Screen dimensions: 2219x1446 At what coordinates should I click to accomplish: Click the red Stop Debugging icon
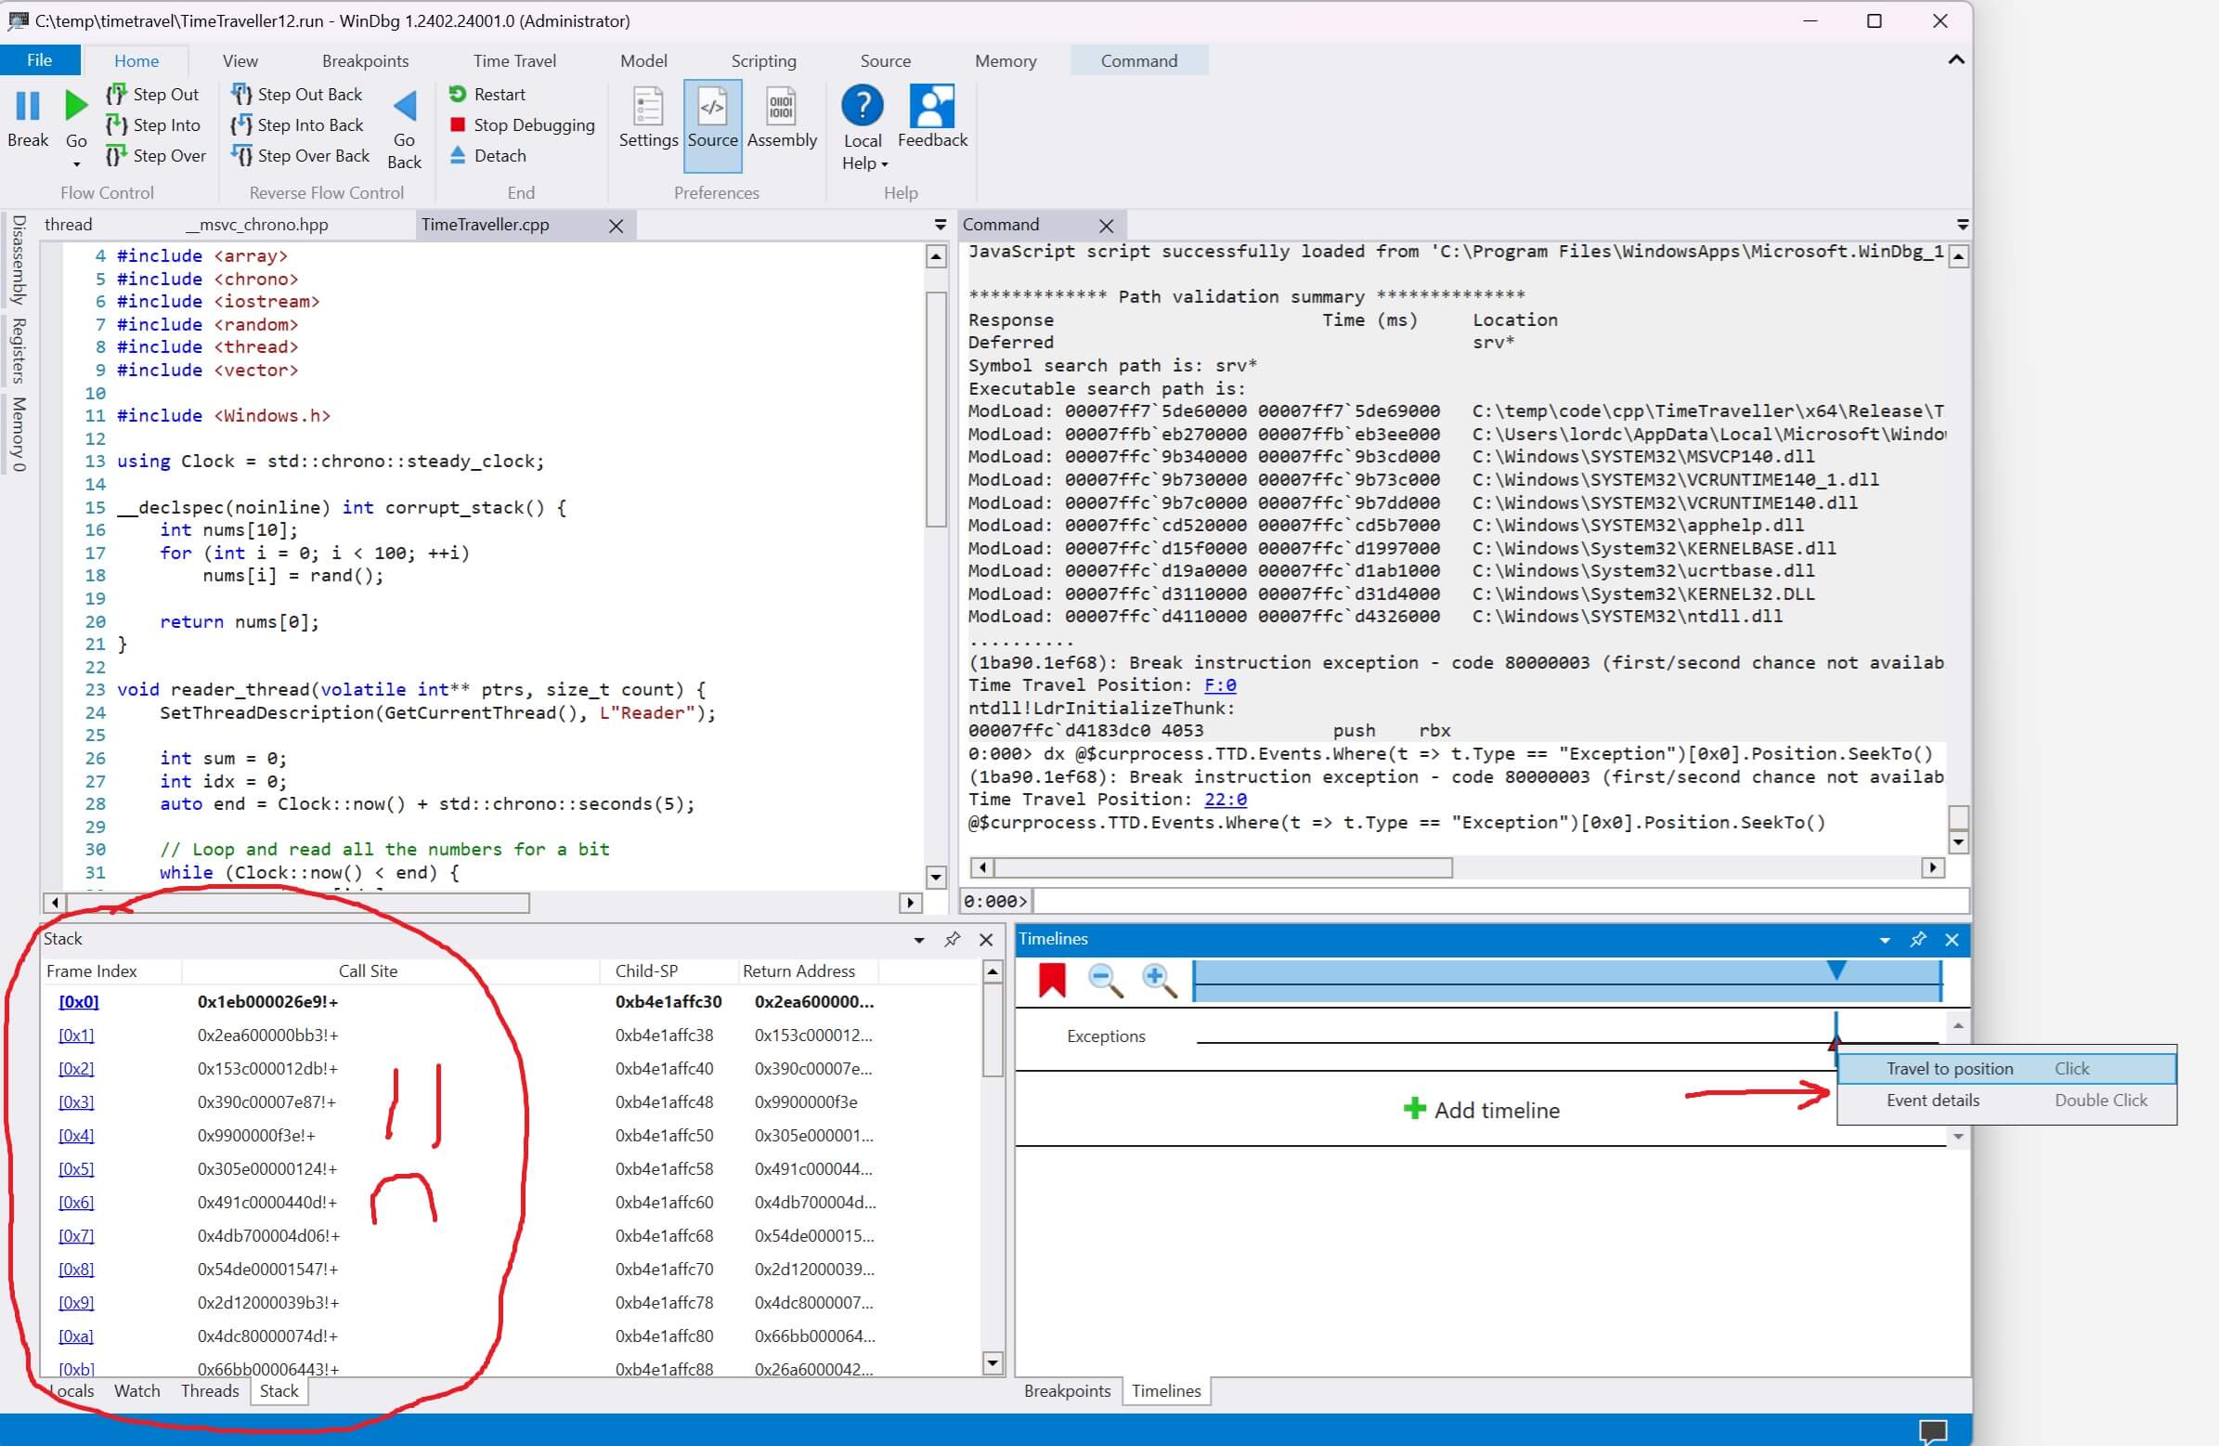click(x=457, y=125)
